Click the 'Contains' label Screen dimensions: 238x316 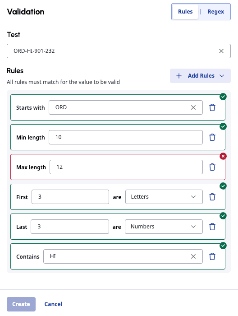click(x=28, y=256)
